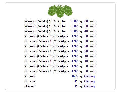
Task: Click the 40 min boil time value
Action: 86,31
